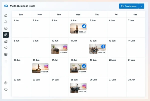Open the All tools hamburger menu icon
This screenshot has width=150, height=101.
tap(6, 61)
